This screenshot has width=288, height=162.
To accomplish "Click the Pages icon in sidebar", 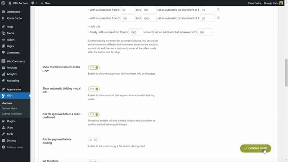I will [3, 46].
